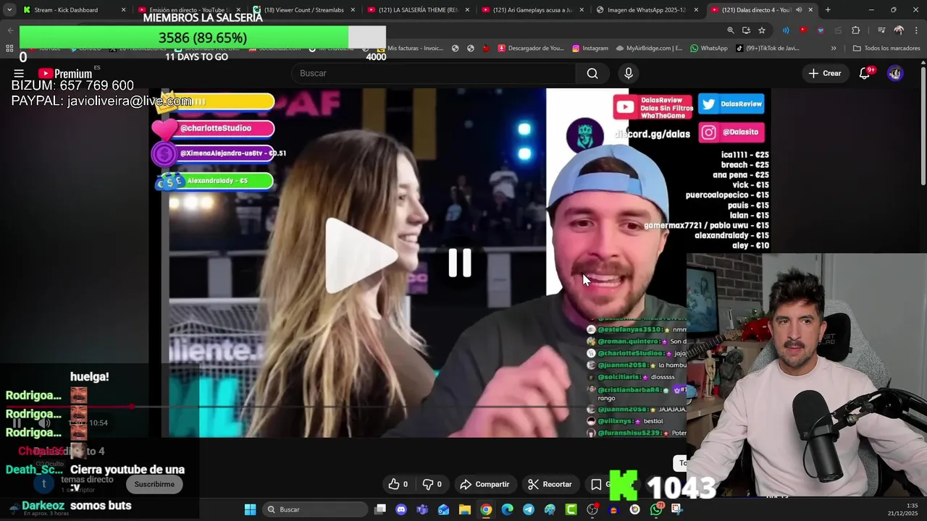Screen dimensions: 927x521
Task: Show hidden bookmarks with overflow chevron
Action: [x=834, y=48]
